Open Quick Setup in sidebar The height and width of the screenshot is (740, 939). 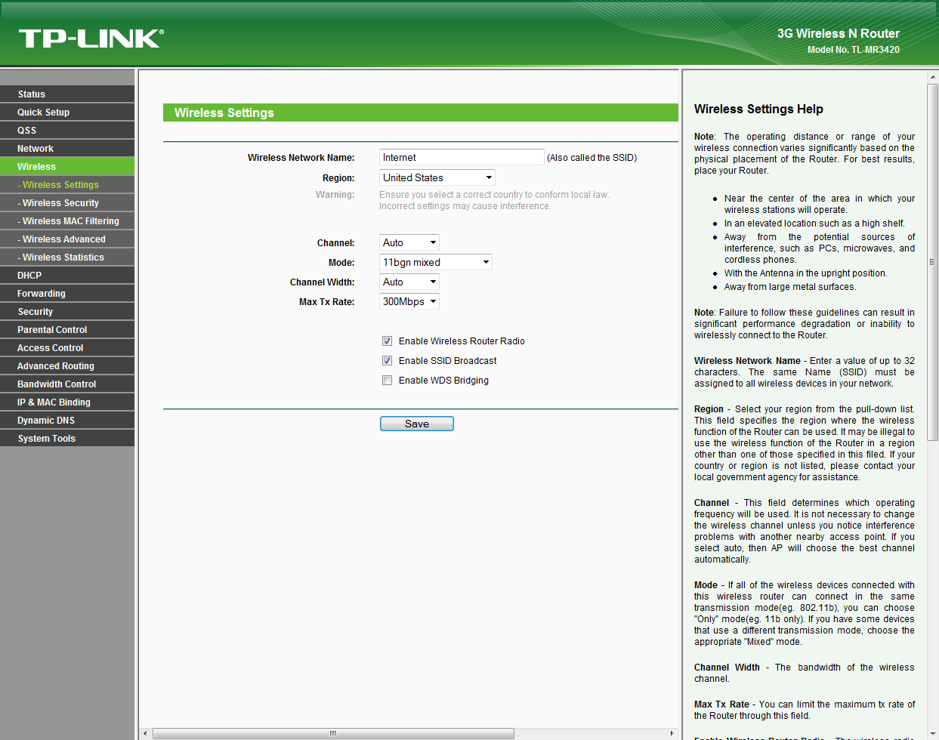(67, 113)
